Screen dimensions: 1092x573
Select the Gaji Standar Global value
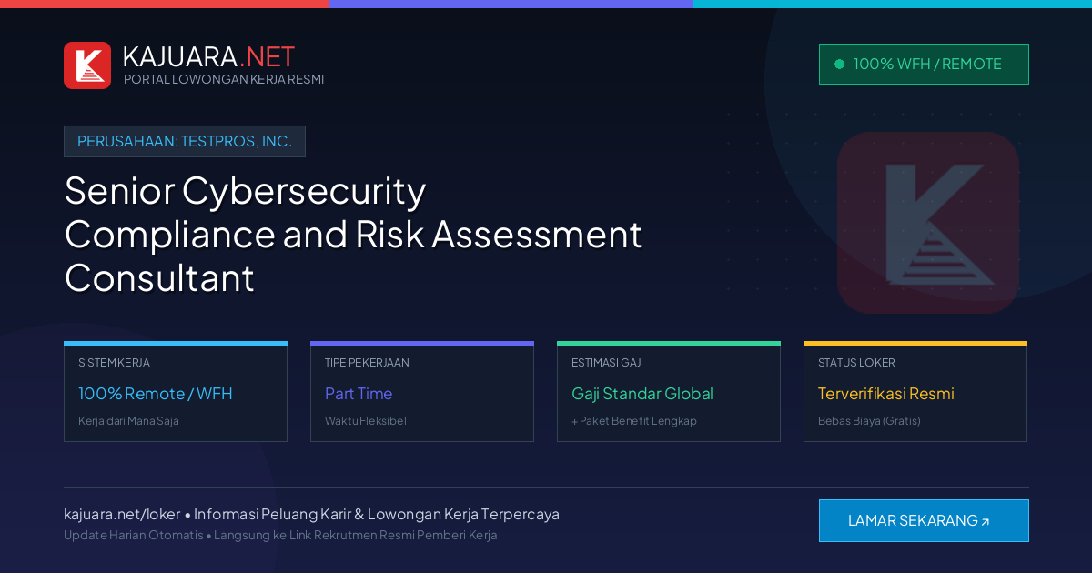pos(642,394)
